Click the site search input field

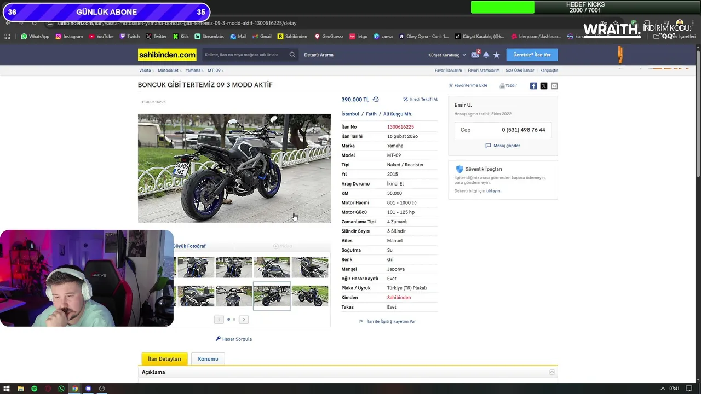point(245,55)
